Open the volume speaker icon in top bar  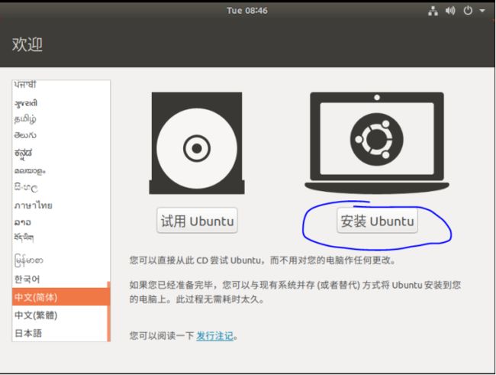[450, 11]
